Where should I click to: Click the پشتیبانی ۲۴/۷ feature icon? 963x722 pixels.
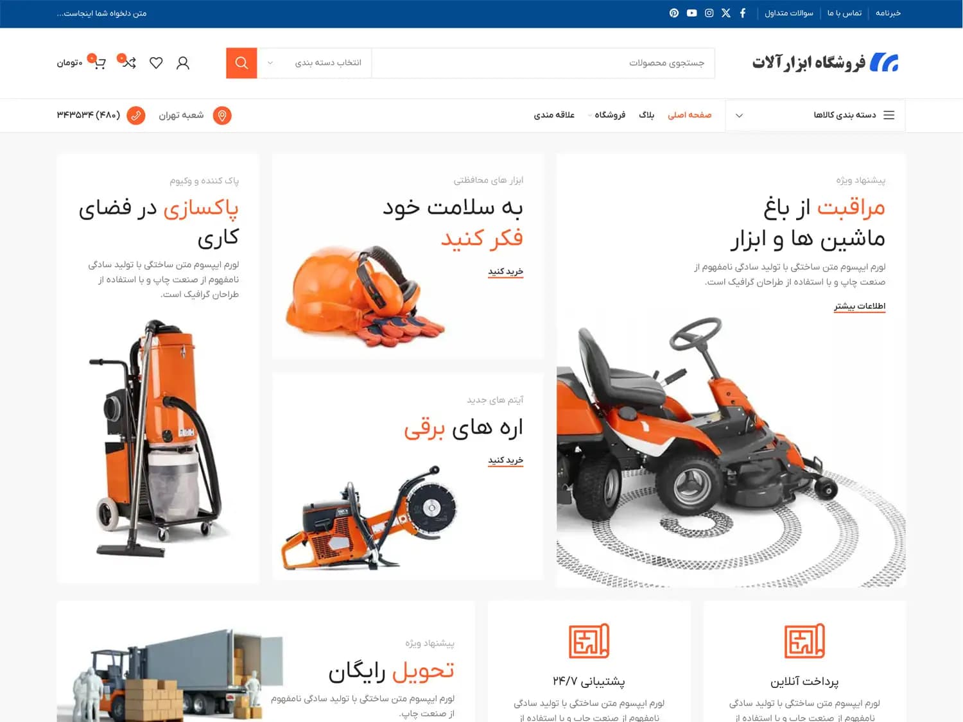coord(589,640)
